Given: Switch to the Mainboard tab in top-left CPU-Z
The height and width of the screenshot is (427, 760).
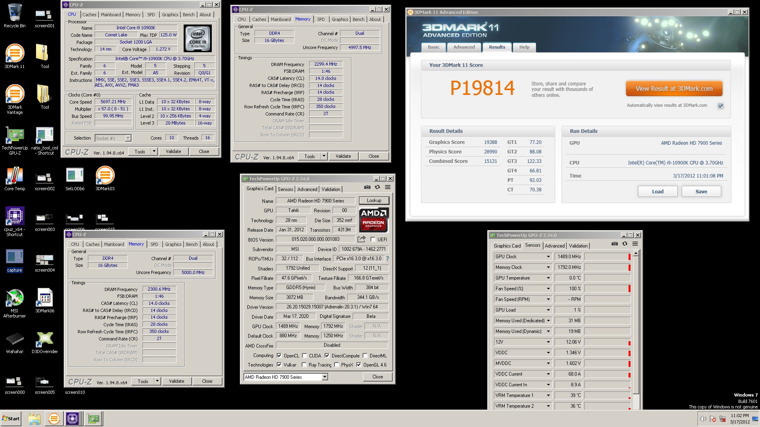Looking at the screenshot, I should point(111,15).
